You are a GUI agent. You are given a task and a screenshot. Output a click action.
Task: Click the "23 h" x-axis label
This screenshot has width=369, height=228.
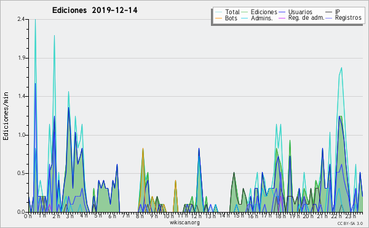tap(350, 216)
